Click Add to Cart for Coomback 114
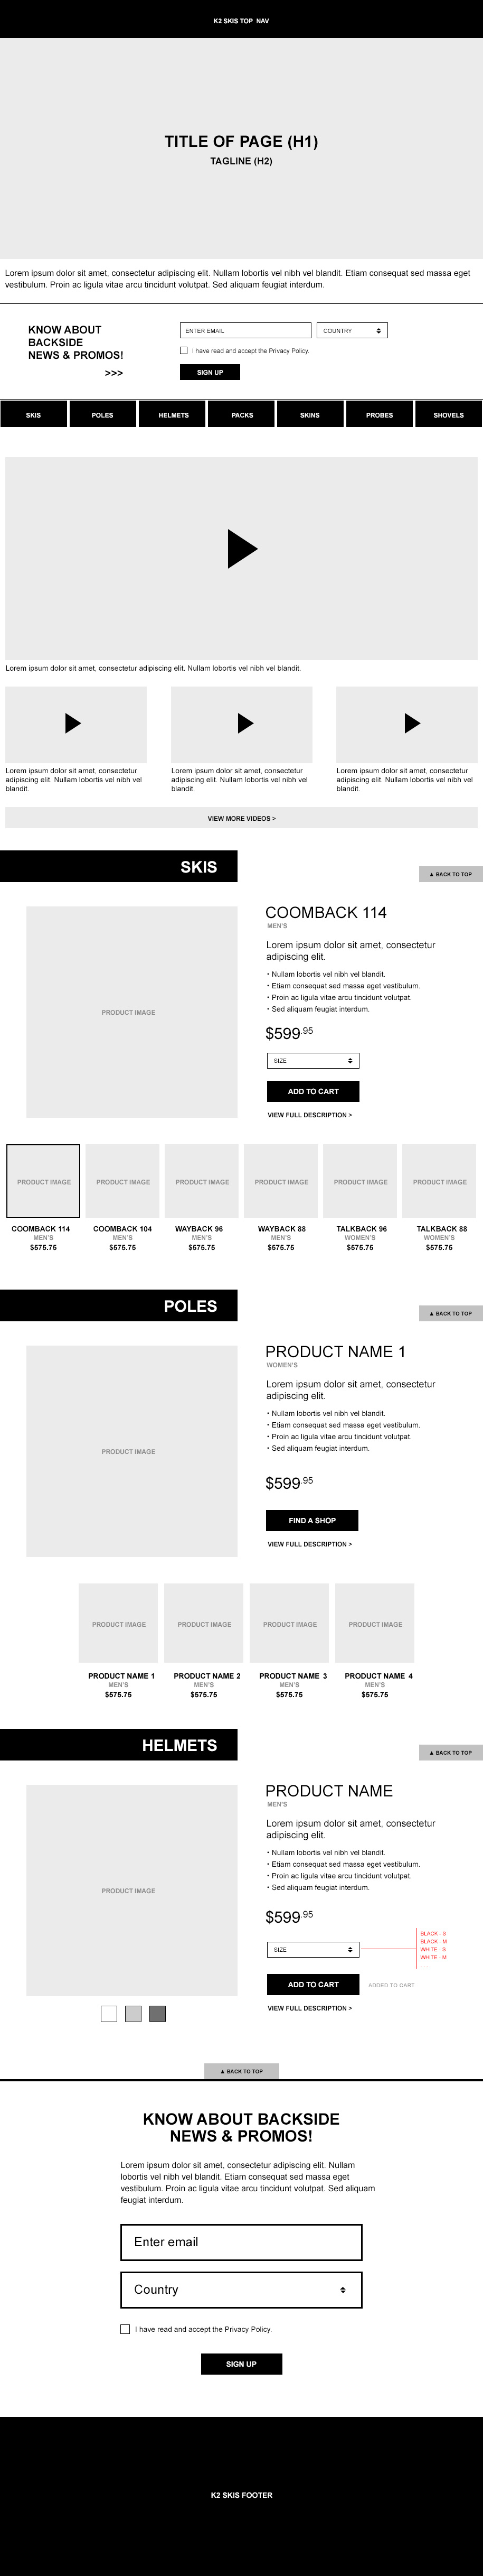This screenshot has width=483, height=2576. 314,1091
